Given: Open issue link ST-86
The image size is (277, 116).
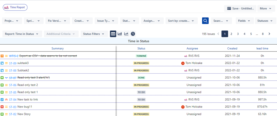Looking at the screenshot, I should coord(13,85).
